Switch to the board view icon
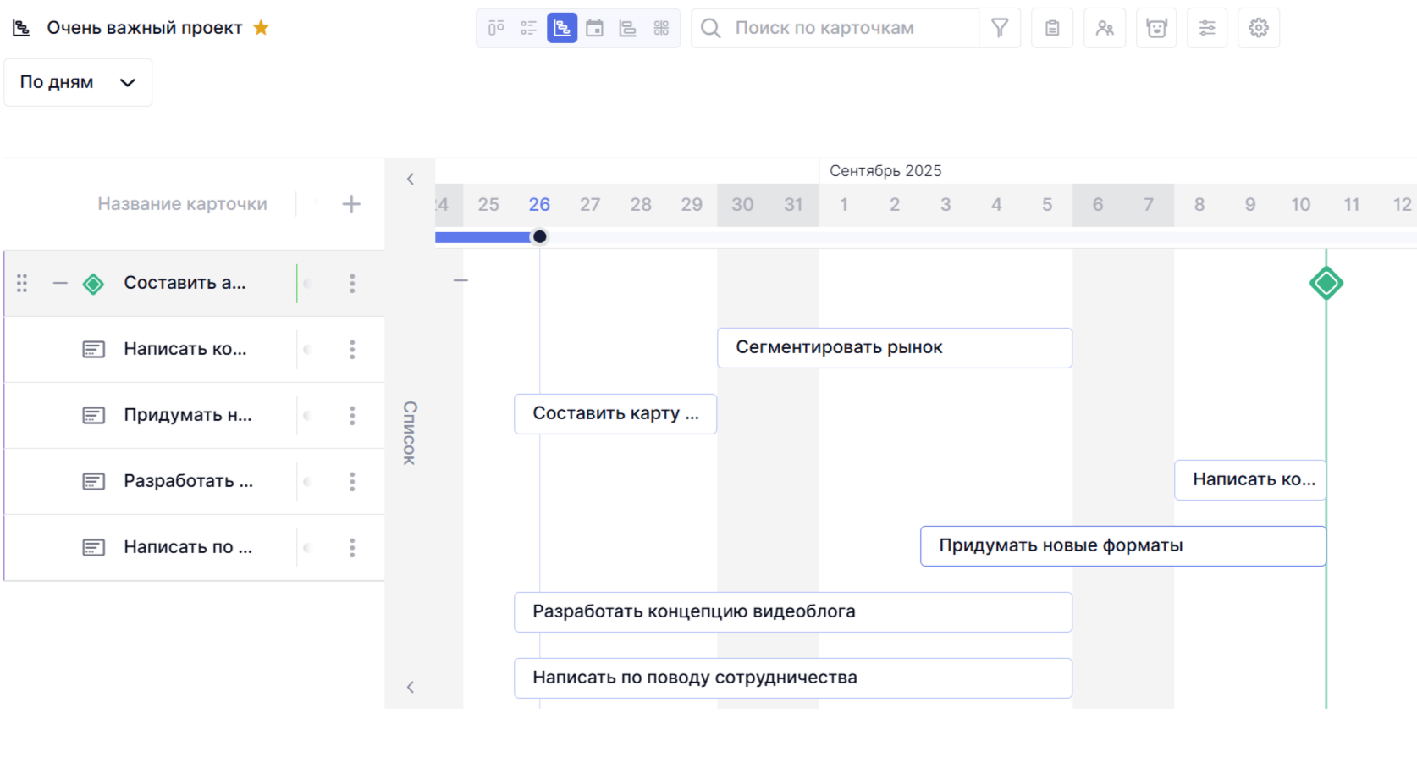The image size is (1417, 758). (496, 28)
